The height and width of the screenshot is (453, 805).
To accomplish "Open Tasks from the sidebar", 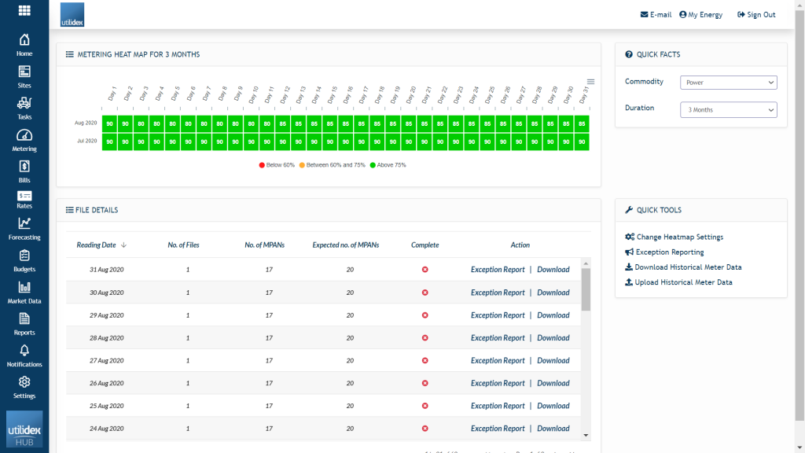I will 24,108.
